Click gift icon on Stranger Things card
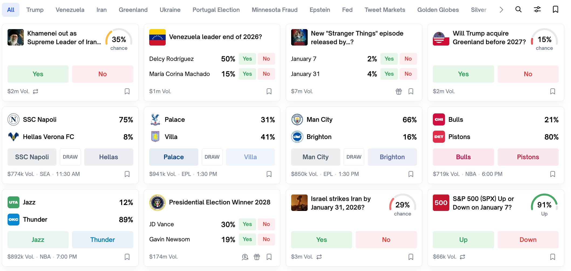This screenshot has width=571, height=271. [x=399, y=92]
